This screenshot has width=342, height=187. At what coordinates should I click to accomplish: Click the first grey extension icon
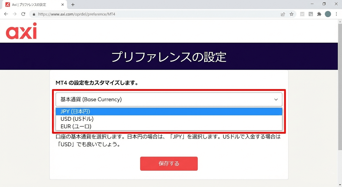(302, 14)
